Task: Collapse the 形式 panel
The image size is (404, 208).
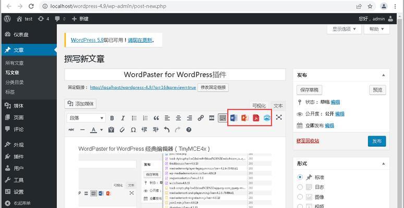Action: (x=383, y=164)
